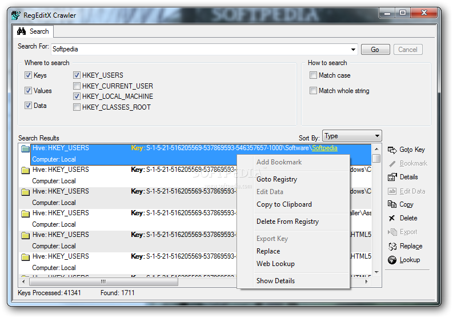Click the Bookmark pencil icon
Image resolution: width=453 pixels, height=318 pixels.
pyautogui.click(x=392, y=164)
